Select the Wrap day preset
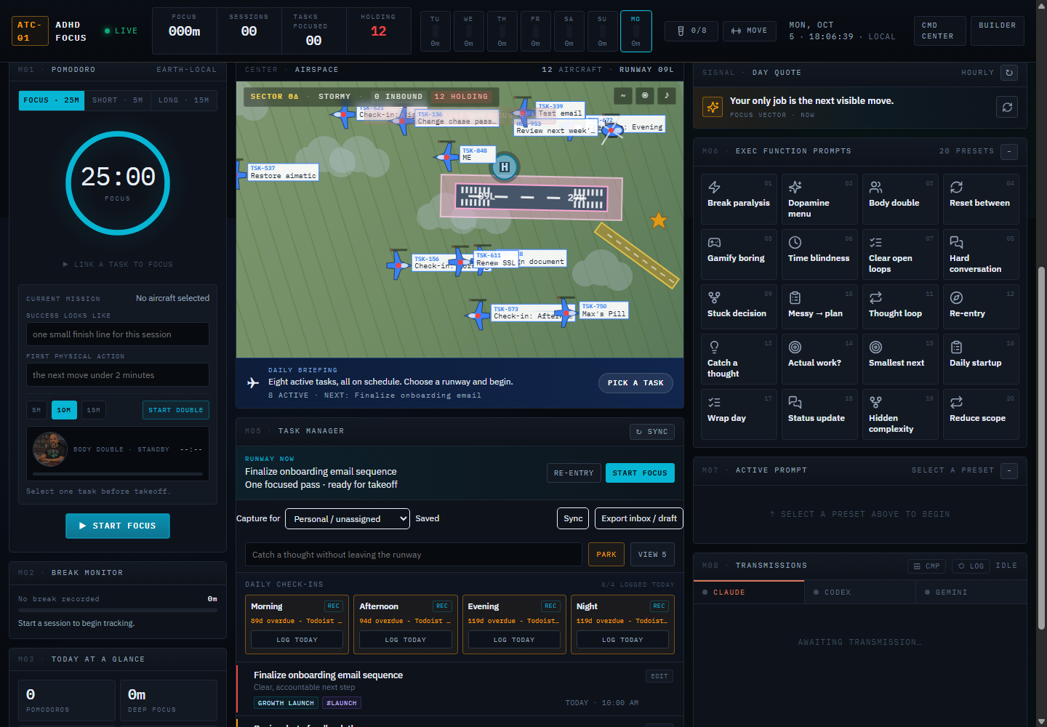Viewport: 1047px width, 727px height. coord(739,414)
